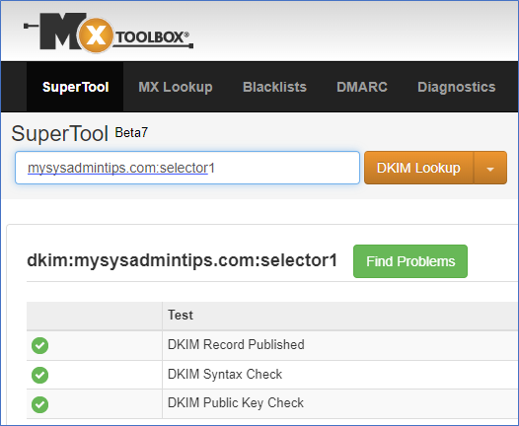Run the DKIM Lookup button
The width and height of the screenshot is (519, 426).
click(x=418, y=168)
